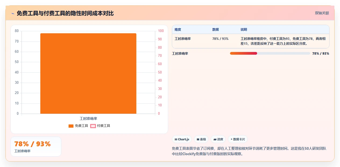Image resolution: width=340 pixels, height=167 pixels.
Task: Select the Chart.js tag chip
Action: pyautogui.click(x=182, y=139)
